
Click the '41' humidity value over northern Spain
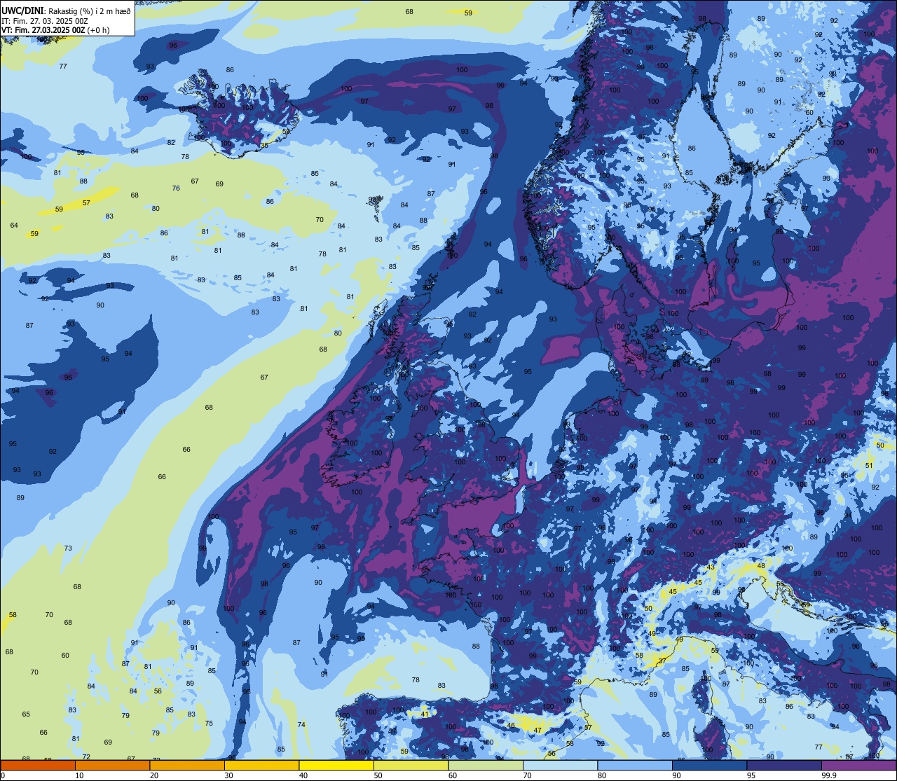(425, 714)
